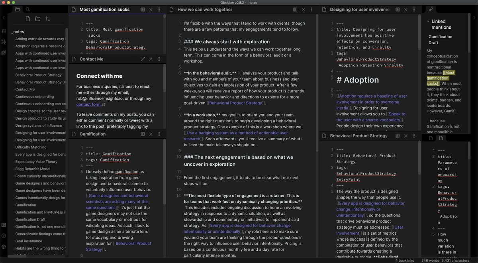Collapse the left sidebar with arrow
This screenshot has height=263, width=478.
pos(4,18)
